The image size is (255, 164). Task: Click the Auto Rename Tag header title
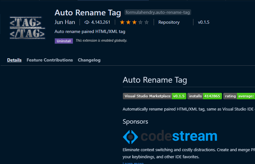(88, 13)
